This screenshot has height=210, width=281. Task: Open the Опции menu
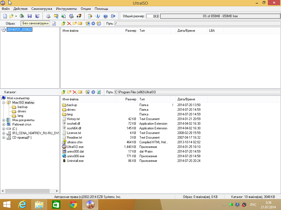tap(86, 9)
